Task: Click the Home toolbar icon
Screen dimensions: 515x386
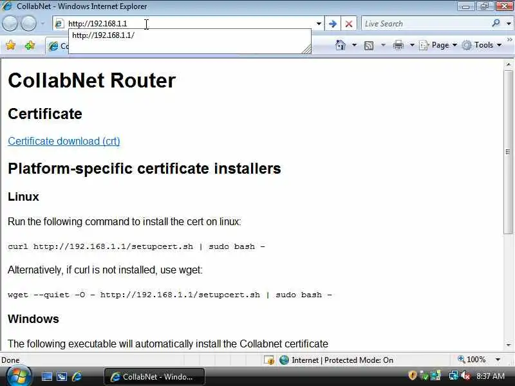Action: (341, 45)
